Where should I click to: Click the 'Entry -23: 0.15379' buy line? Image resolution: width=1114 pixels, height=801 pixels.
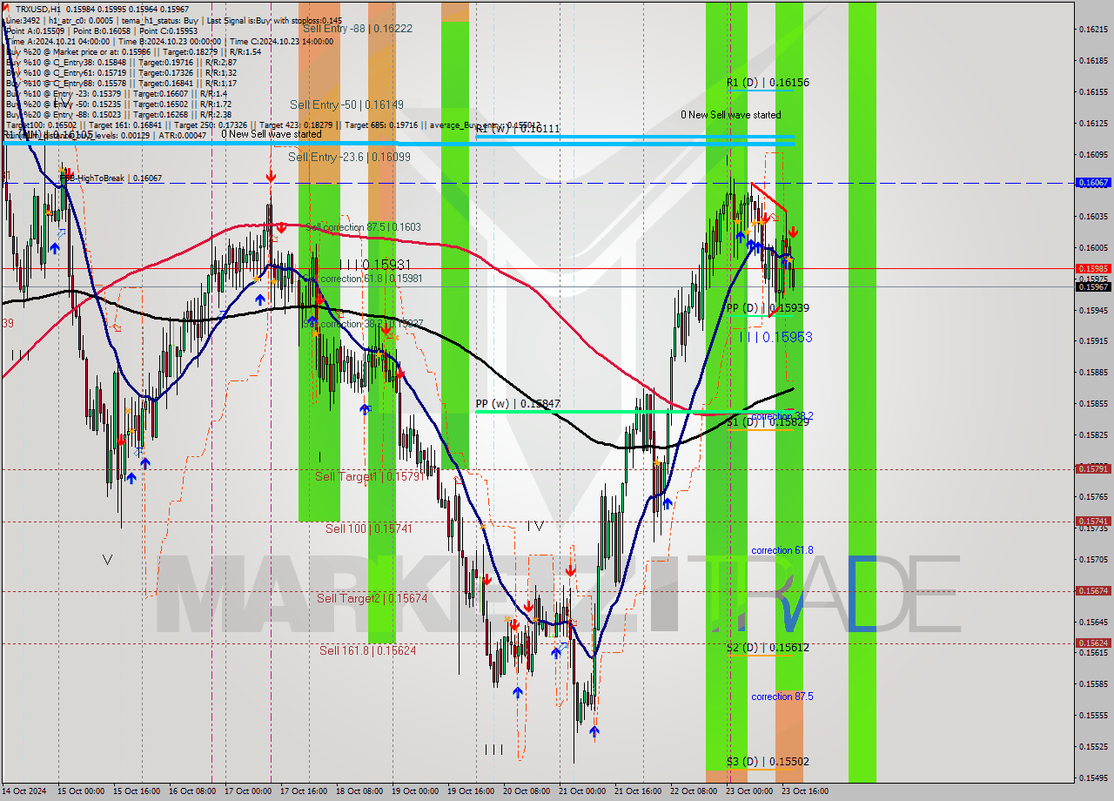[116, 93]
